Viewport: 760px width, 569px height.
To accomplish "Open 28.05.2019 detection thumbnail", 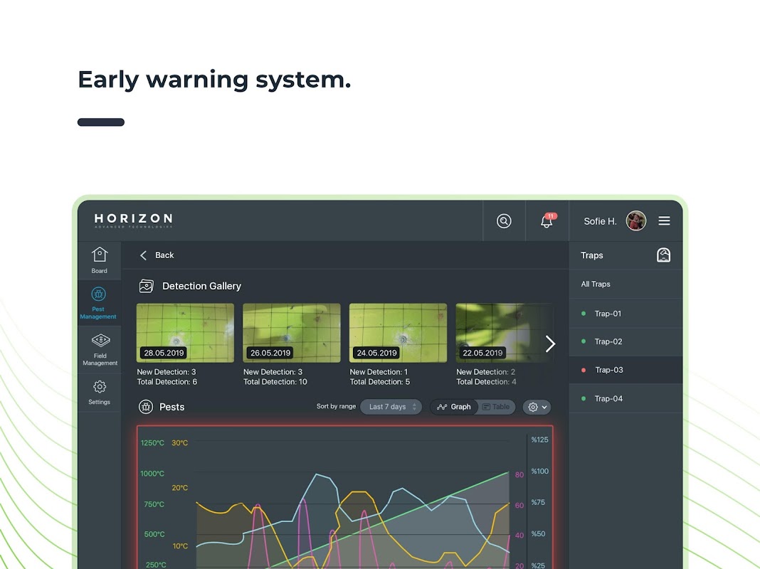I will 185,333.
